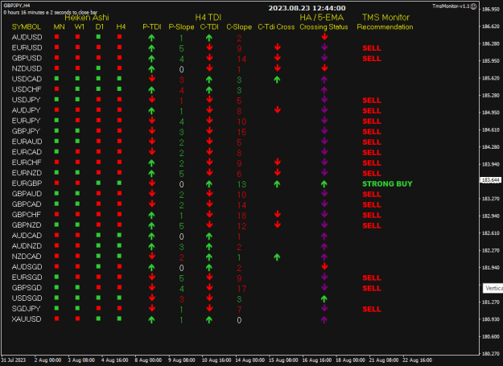This screenshot has width=503, height=366.
Task: Click the XAUUSD H4 green Heiken Ashi square
Action: click(x=119, y=319)
